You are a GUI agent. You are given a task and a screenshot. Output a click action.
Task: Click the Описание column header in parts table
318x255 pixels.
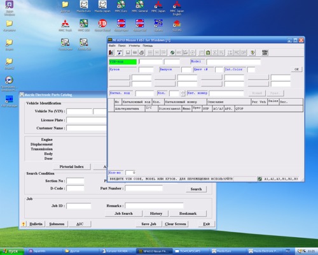pyautogui.click(x=229, y=102)
